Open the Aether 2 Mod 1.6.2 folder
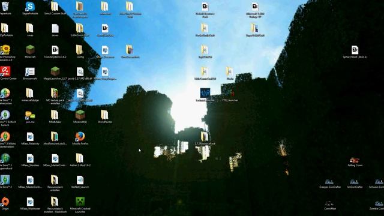The height and width of the screenshot is (216, 384). [80, 158]
